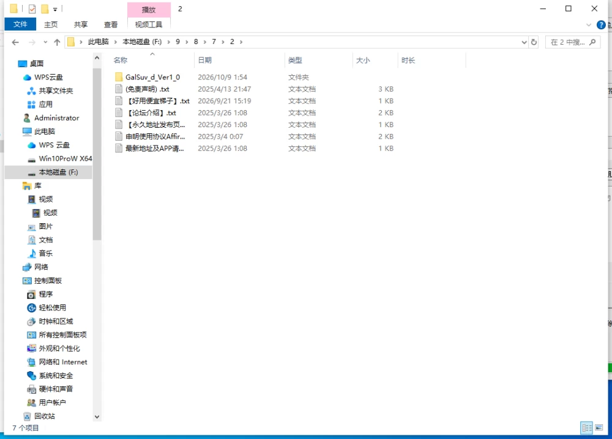Go up one folder level

(x=57, y=42)
